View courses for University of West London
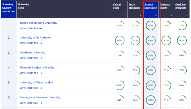The height and width of the screenshot is (109, 191). pos(31,88)
